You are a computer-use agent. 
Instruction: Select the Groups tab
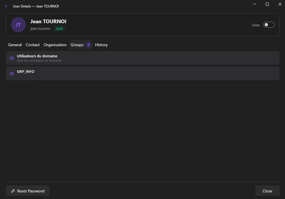click(77, 45)
